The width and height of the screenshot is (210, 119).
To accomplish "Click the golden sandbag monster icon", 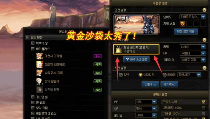I will click(118, 49).
